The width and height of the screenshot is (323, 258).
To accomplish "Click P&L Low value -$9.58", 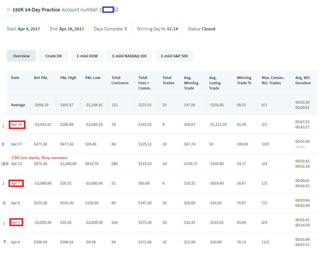I will click(x=90, y=242).
